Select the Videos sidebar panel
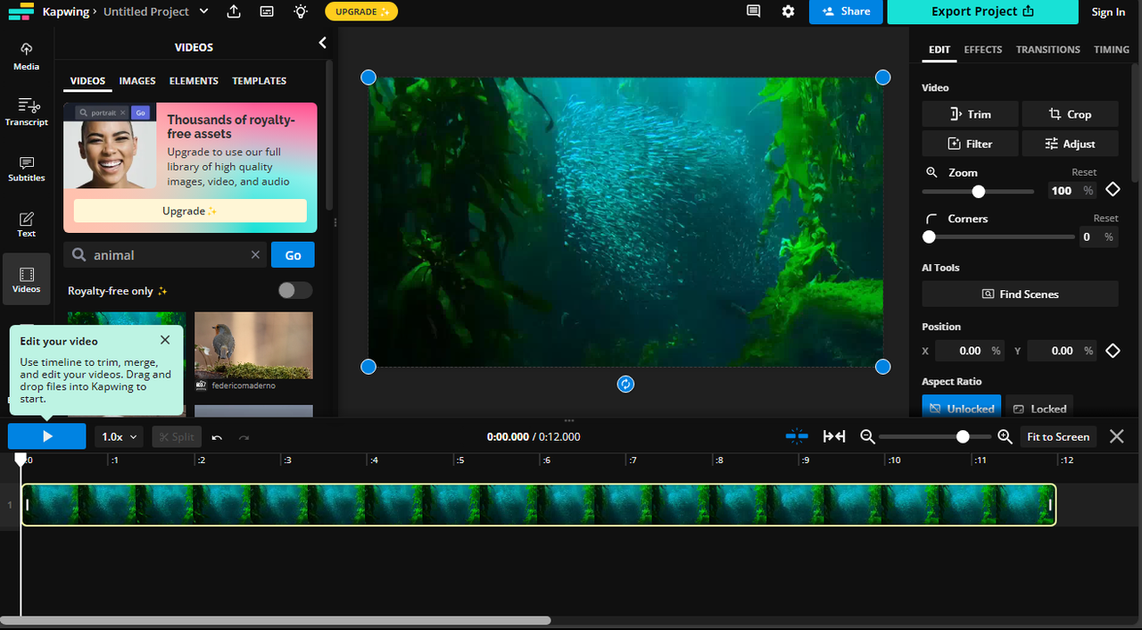The image size is (1142, 630). click(x=27, y=279)
